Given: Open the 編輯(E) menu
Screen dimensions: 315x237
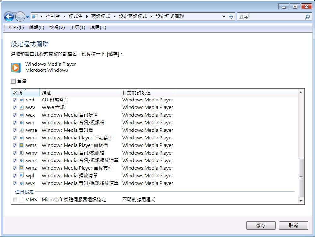Looking at the screenshot, I should (37, 27).
